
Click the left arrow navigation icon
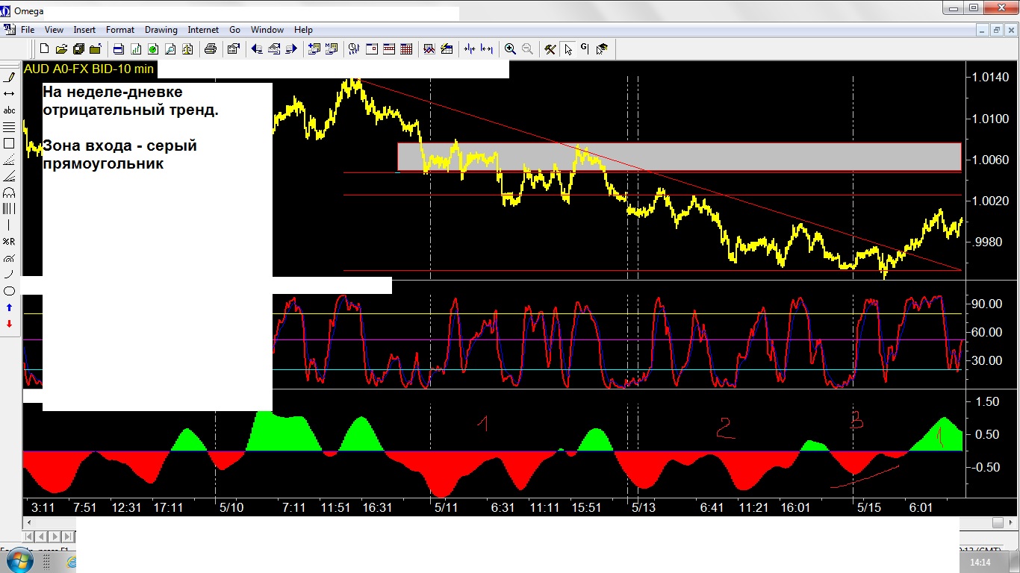(x=257, y=49)
